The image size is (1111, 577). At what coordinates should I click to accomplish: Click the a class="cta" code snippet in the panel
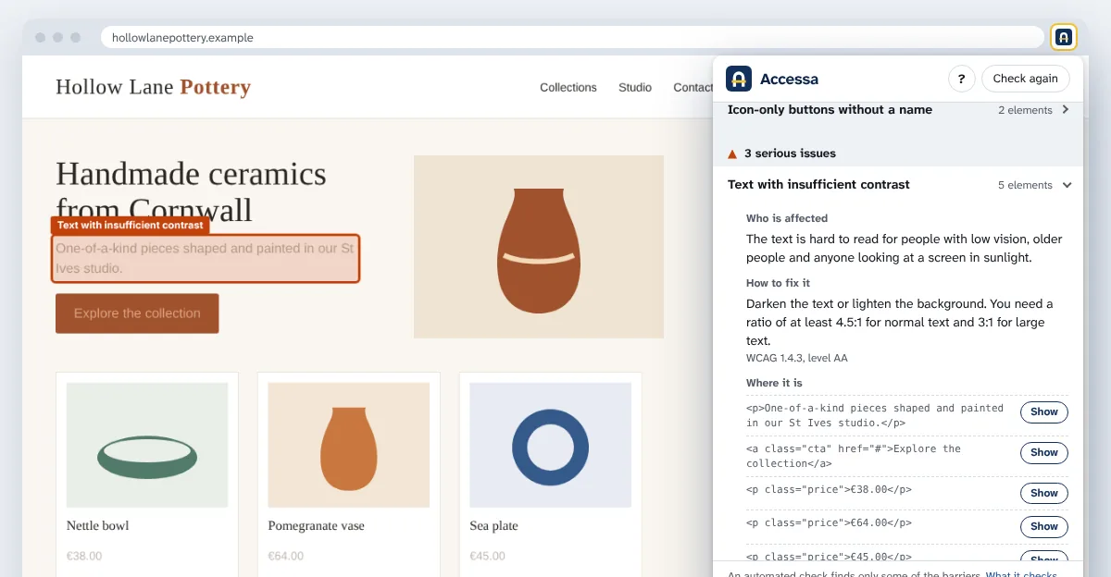854,456
